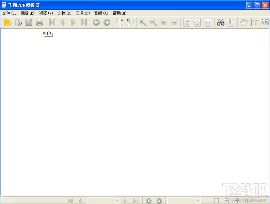Click the previous view round arrow in the top toolbar

tap(96, 22)
